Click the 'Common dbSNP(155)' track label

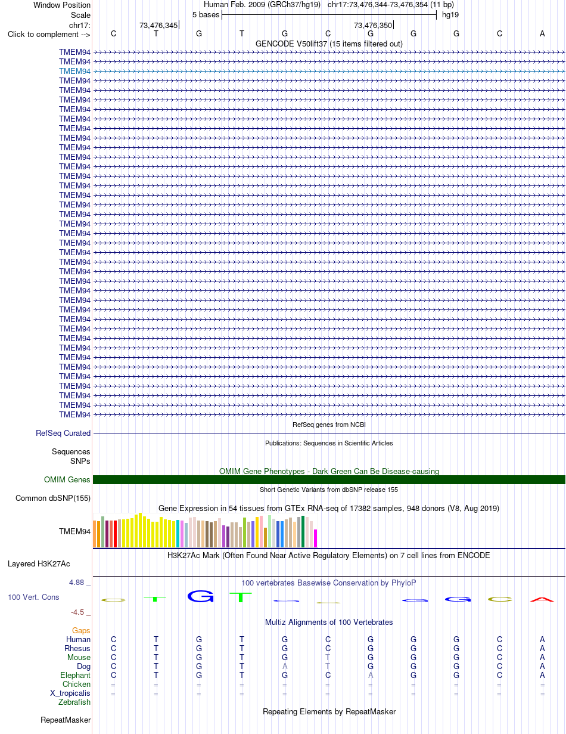click(x=53, y=498)
